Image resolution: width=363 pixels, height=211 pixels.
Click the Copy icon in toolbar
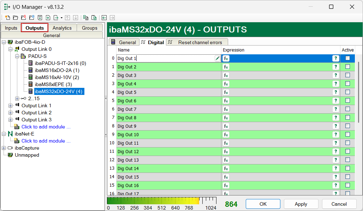[x=85, y=17]
